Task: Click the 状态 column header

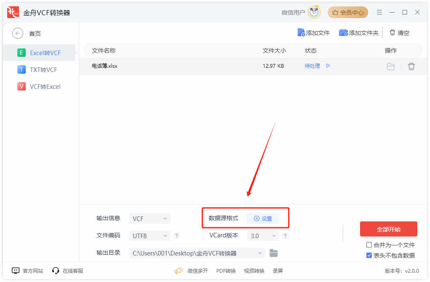Action: pos(310,51)
